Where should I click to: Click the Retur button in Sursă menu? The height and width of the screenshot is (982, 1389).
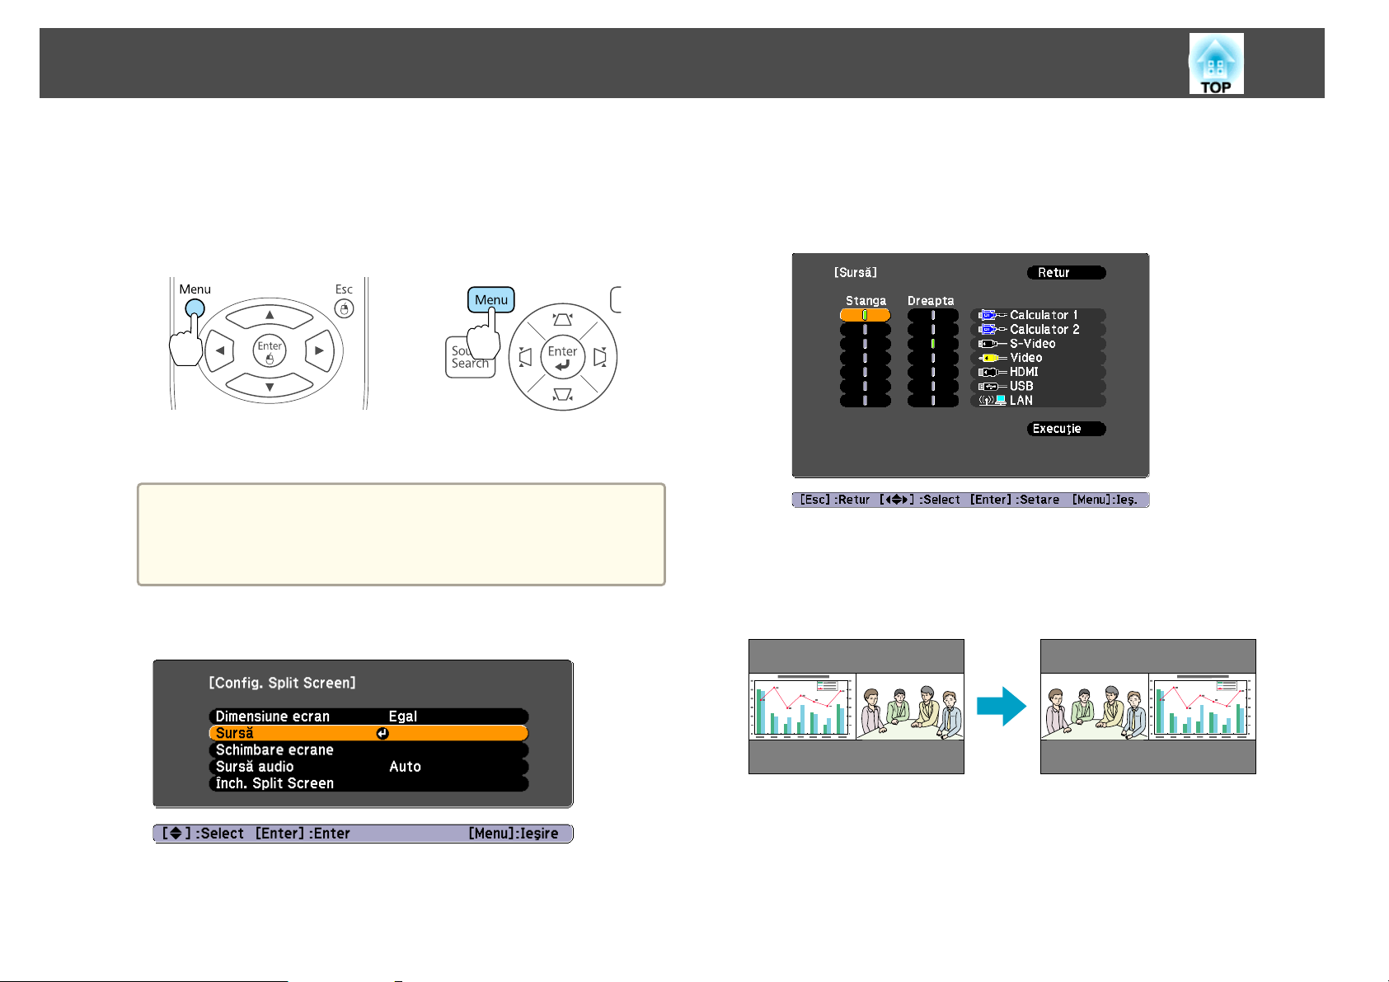point(1066,272)
